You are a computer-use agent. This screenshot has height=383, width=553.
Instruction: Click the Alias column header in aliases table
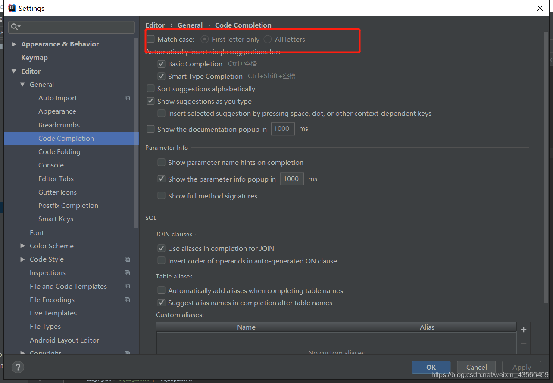tap(427, 327)
